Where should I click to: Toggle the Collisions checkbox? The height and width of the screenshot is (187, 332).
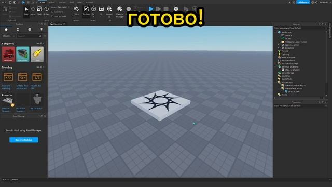[x=52, y=12]
